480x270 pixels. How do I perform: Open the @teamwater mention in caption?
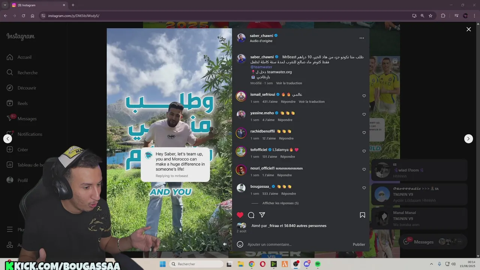point(261,67)
